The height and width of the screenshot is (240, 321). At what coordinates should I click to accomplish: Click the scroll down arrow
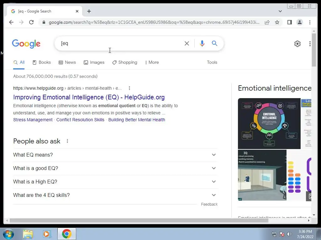[x=314, y=215]
